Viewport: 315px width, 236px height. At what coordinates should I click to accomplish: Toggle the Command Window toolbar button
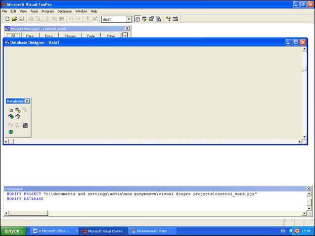(138, 19)
